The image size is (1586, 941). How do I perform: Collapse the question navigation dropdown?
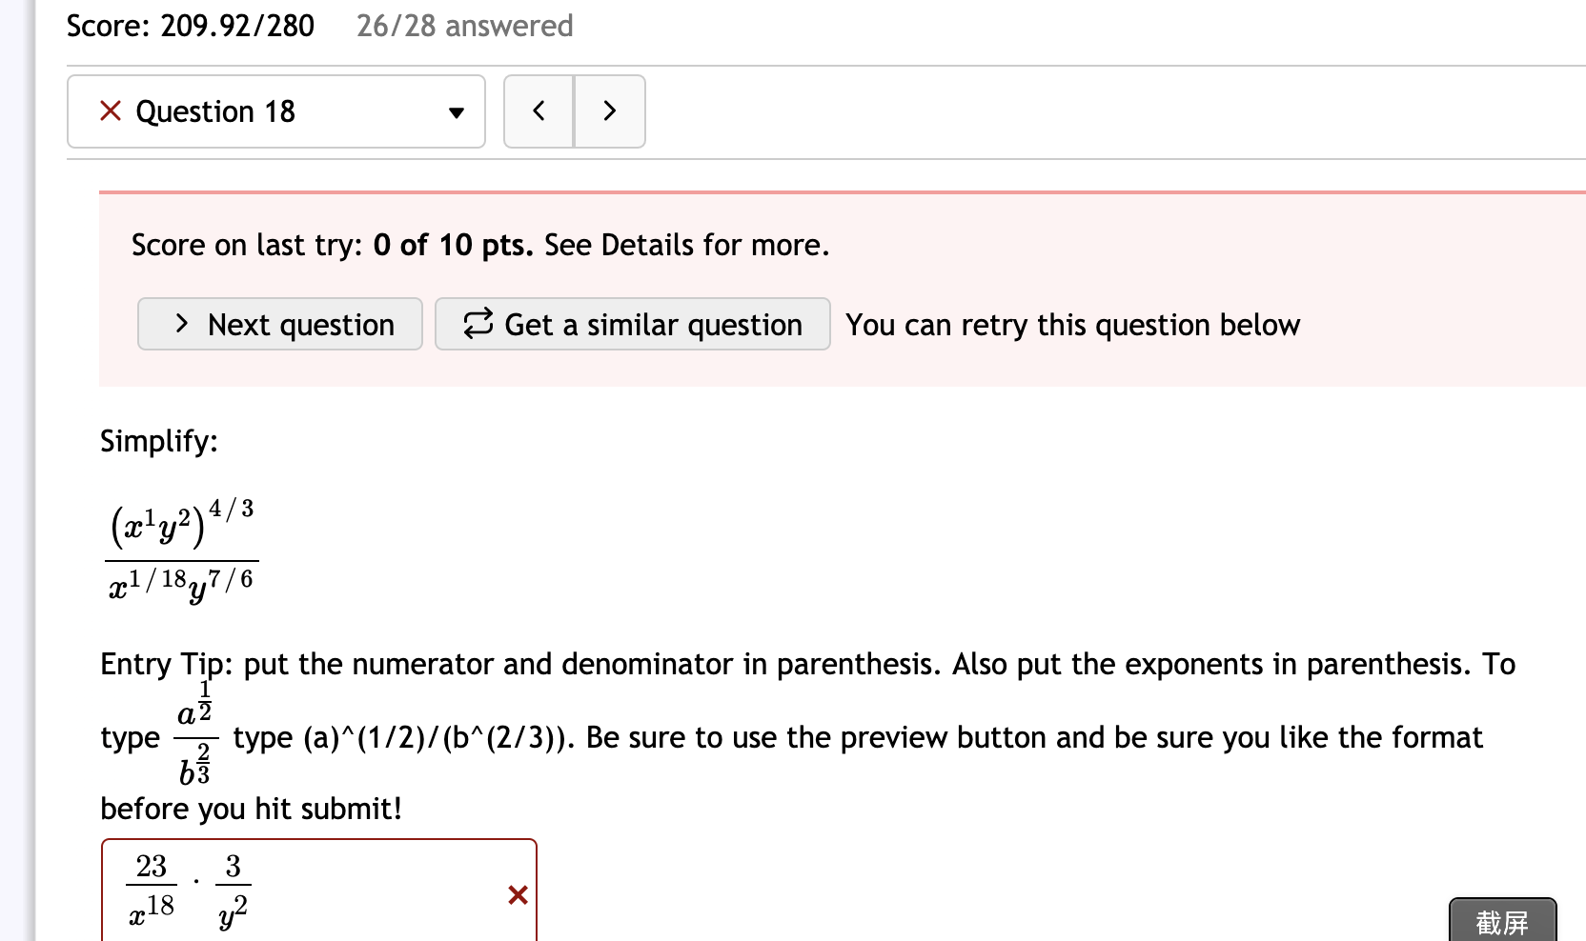click(x=457, y=111)
